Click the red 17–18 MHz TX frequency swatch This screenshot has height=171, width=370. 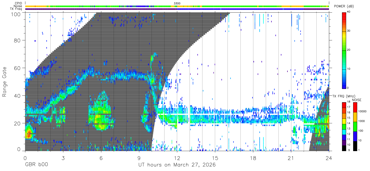(344, 105)
